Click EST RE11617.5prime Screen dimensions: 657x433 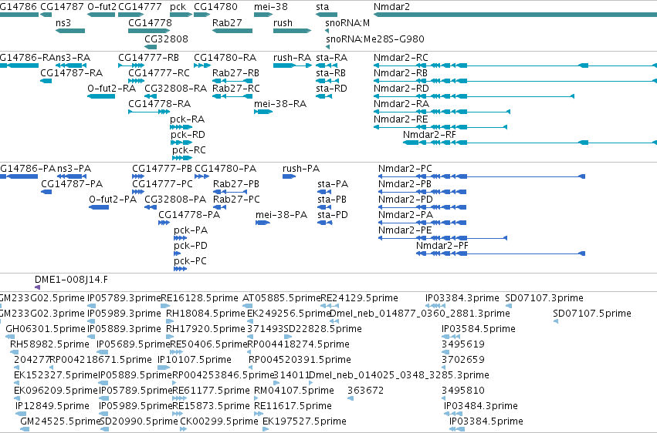[293, 406]
